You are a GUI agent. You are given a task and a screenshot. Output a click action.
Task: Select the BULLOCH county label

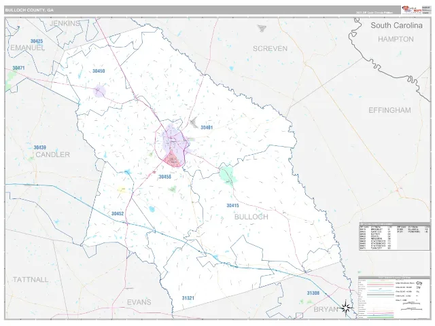tap(251, 217)
